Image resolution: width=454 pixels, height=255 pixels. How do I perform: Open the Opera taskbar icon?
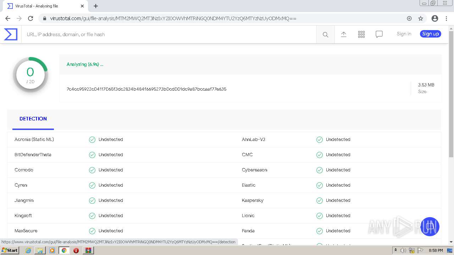pyautogui.click(x=76, y=250)
